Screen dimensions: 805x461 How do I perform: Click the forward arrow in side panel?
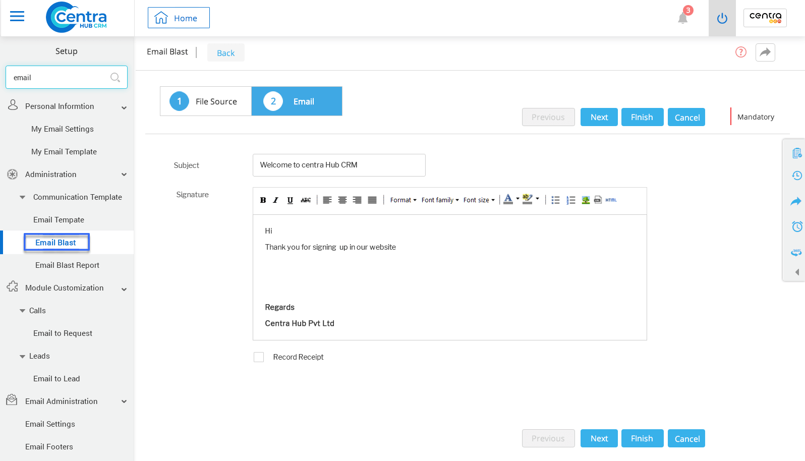coord(796,201)
